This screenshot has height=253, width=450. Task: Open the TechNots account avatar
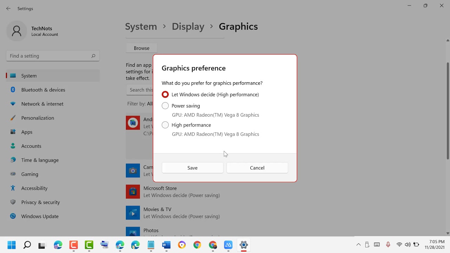(17, 31)
